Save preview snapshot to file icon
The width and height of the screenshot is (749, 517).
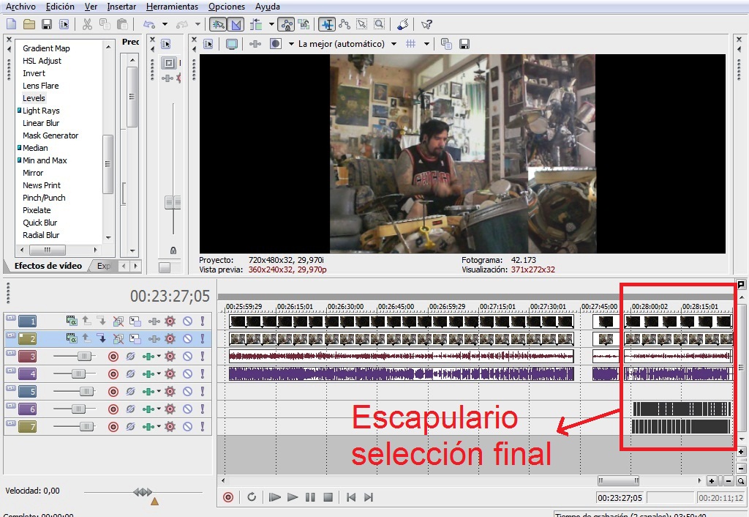click(x=464, y=44)
